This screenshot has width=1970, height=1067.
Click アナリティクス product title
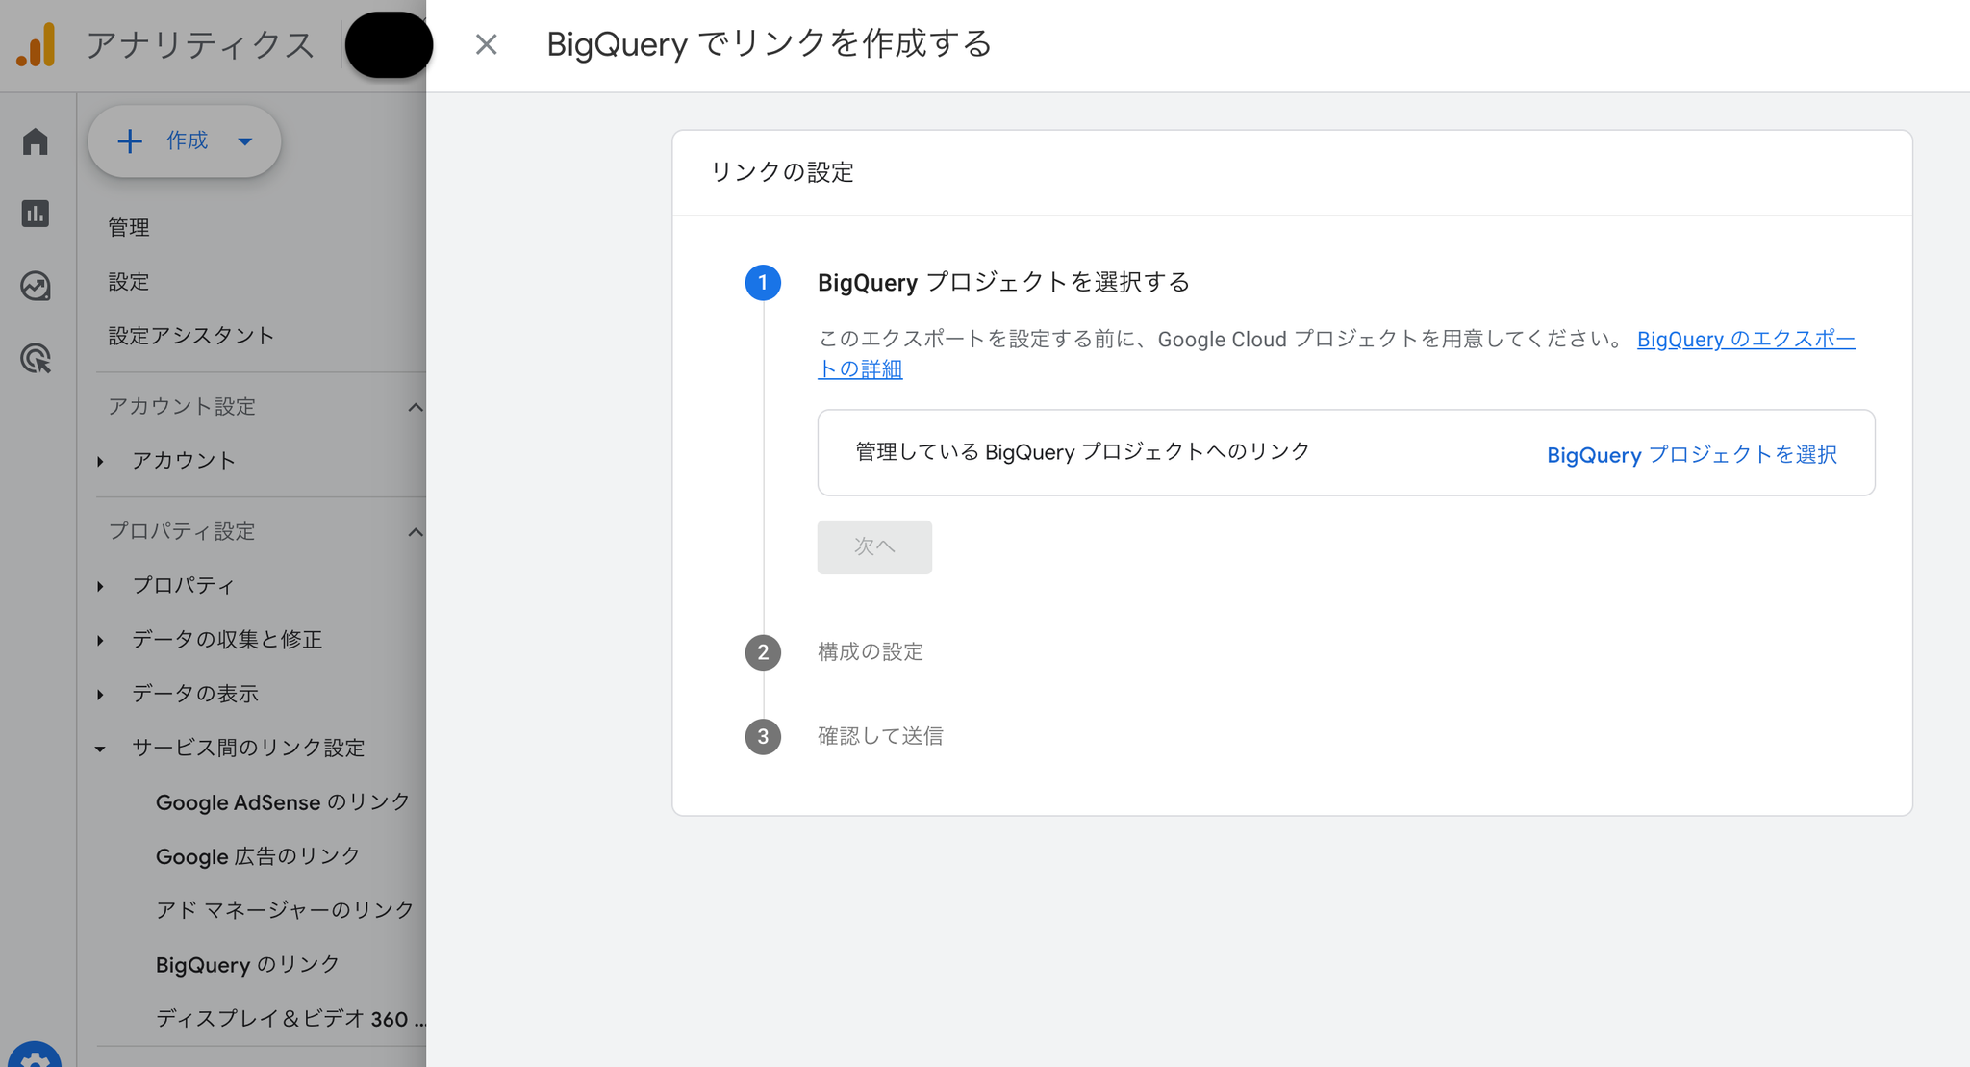200,45
